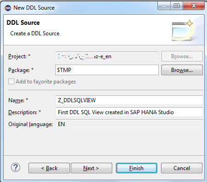This screenshot has width=207, height=182.
Task: Toggle Add to favorite packages checkbox
Action: [11, 82]
